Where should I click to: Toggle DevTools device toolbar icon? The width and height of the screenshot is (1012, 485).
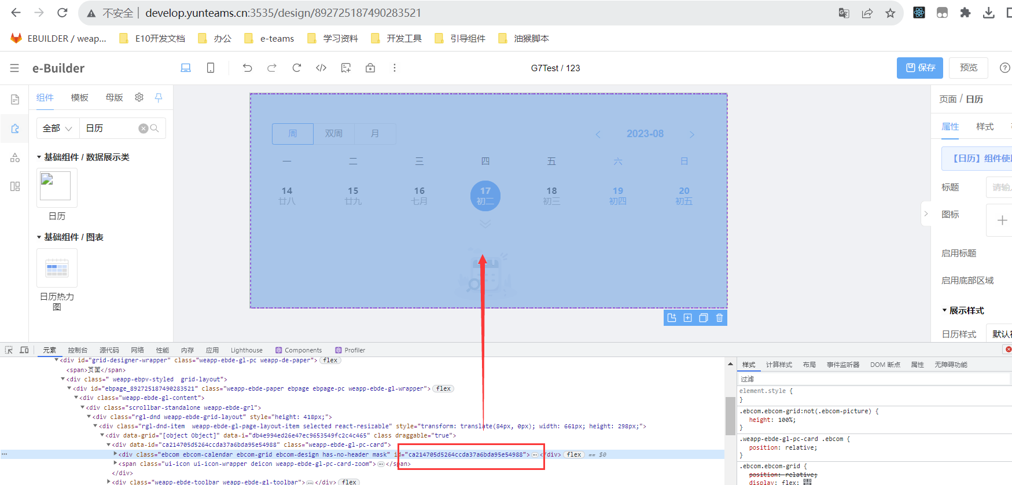24,350
